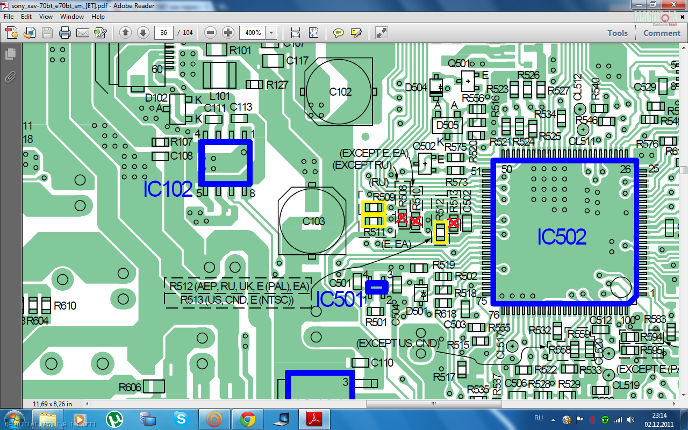
Task: Toggle read mode full-screen view
Action: pyautogui.click(x=382, y=33)
